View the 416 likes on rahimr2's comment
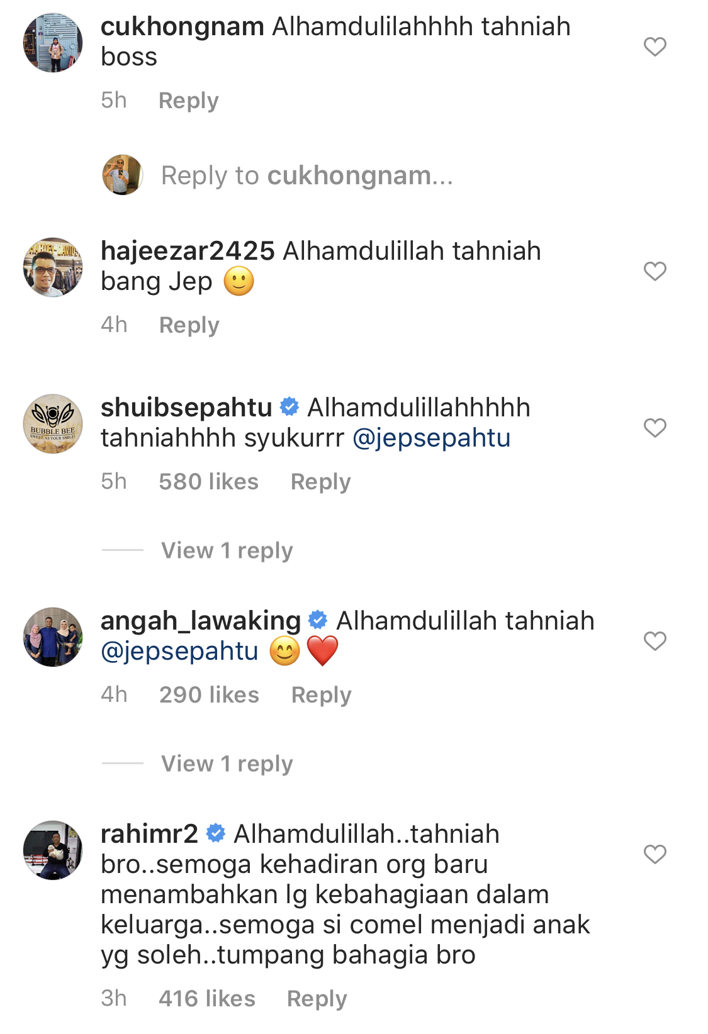Viewport: 708px width, 1034px height. tap(207, 999)
